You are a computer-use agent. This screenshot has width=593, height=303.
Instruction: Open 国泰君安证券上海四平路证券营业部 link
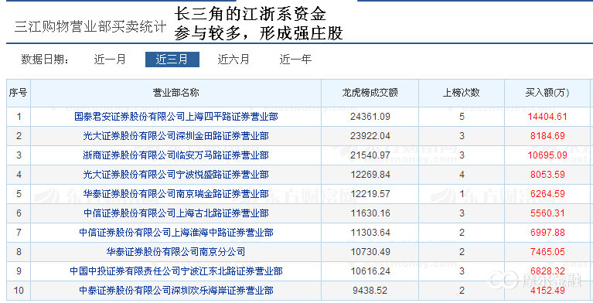[x=176, y=117]
